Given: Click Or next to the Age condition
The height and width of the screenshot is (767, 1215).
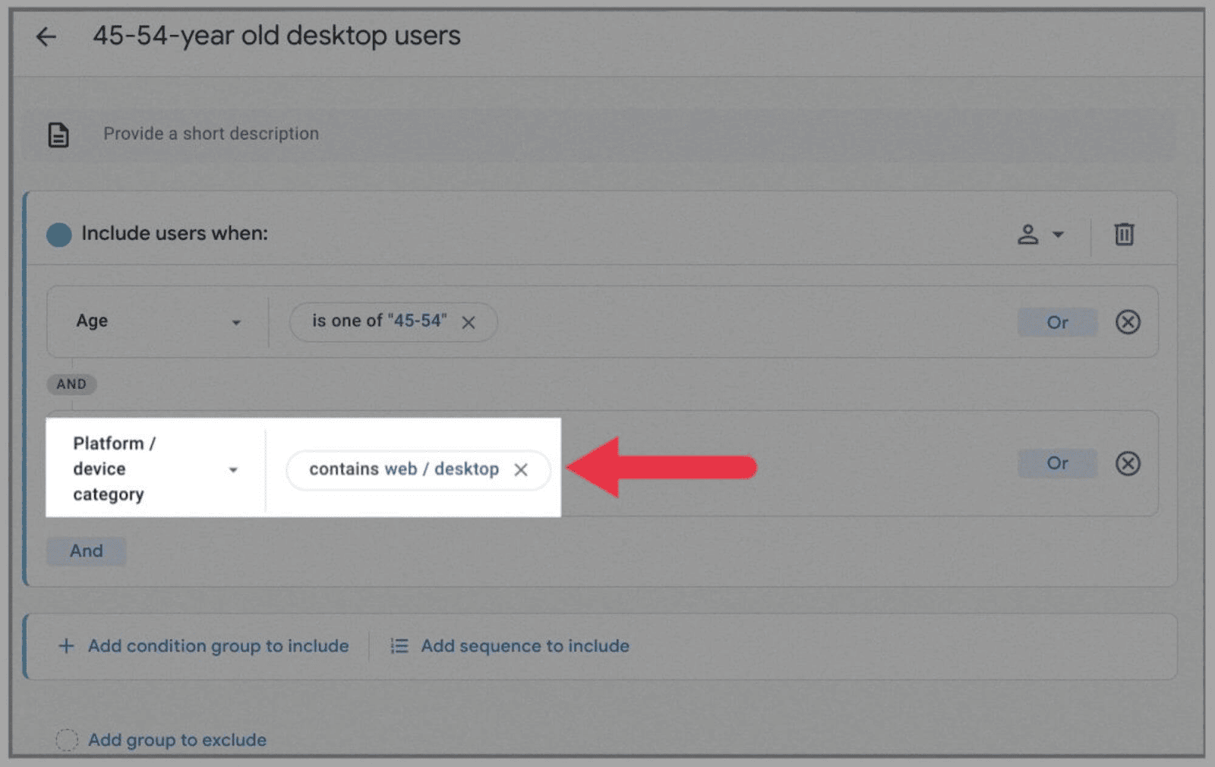Looking at the screenshot, I should point(1056,322).
